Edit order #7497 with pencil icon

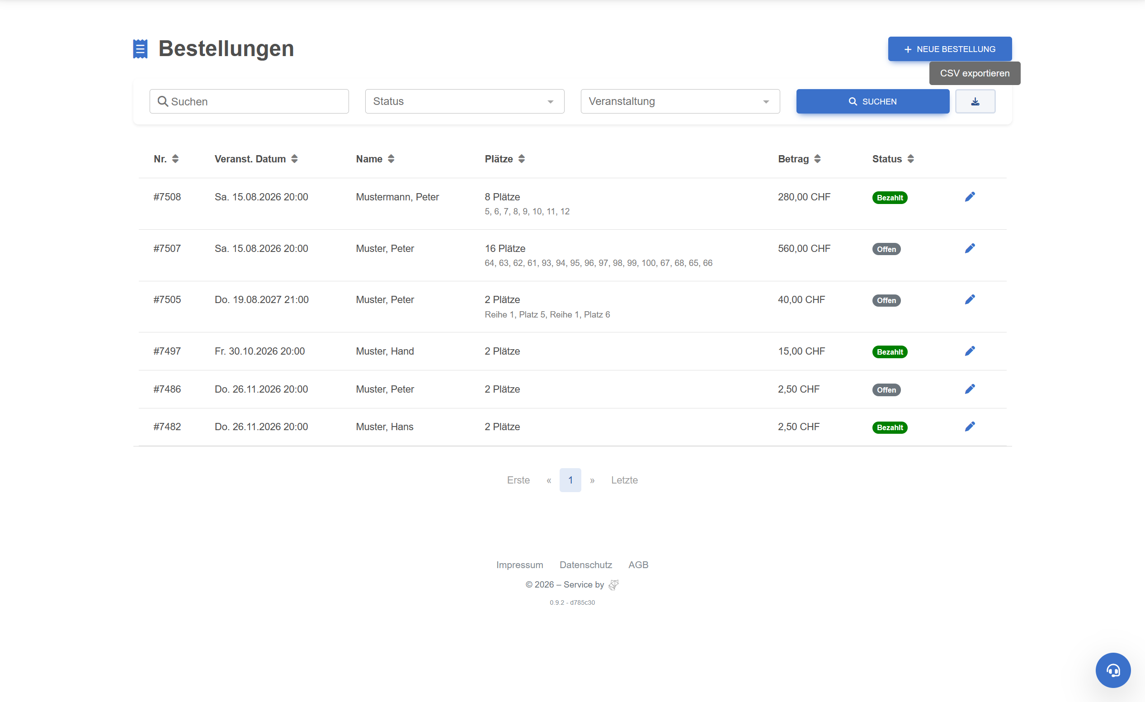pyautogui.click(x=970, y=351)
